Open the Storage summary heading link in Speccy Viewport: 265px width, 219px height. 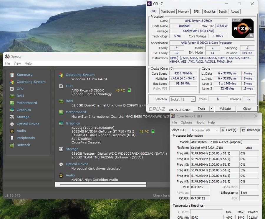[72, 149]
